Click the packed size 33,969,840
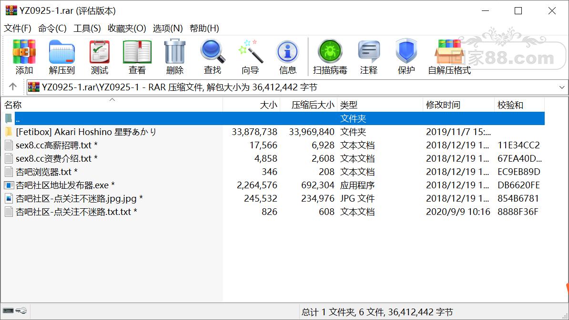Screen dimensions: 569x320 [x=311, y=132]
